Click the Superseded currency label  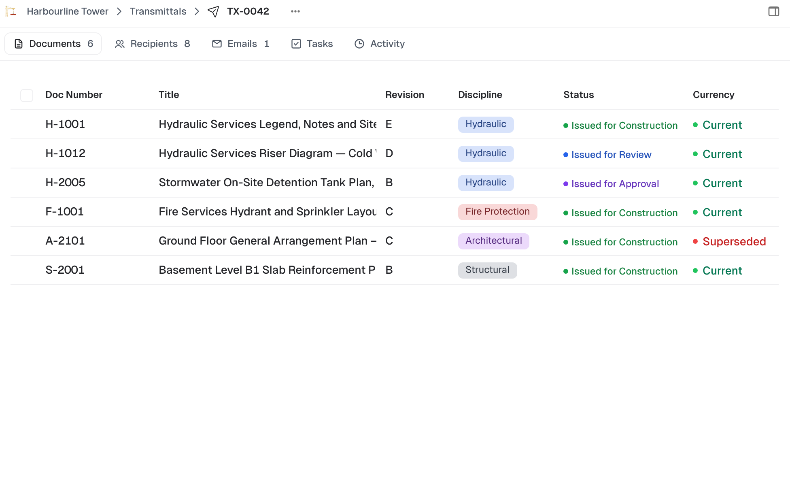(730, 242)
